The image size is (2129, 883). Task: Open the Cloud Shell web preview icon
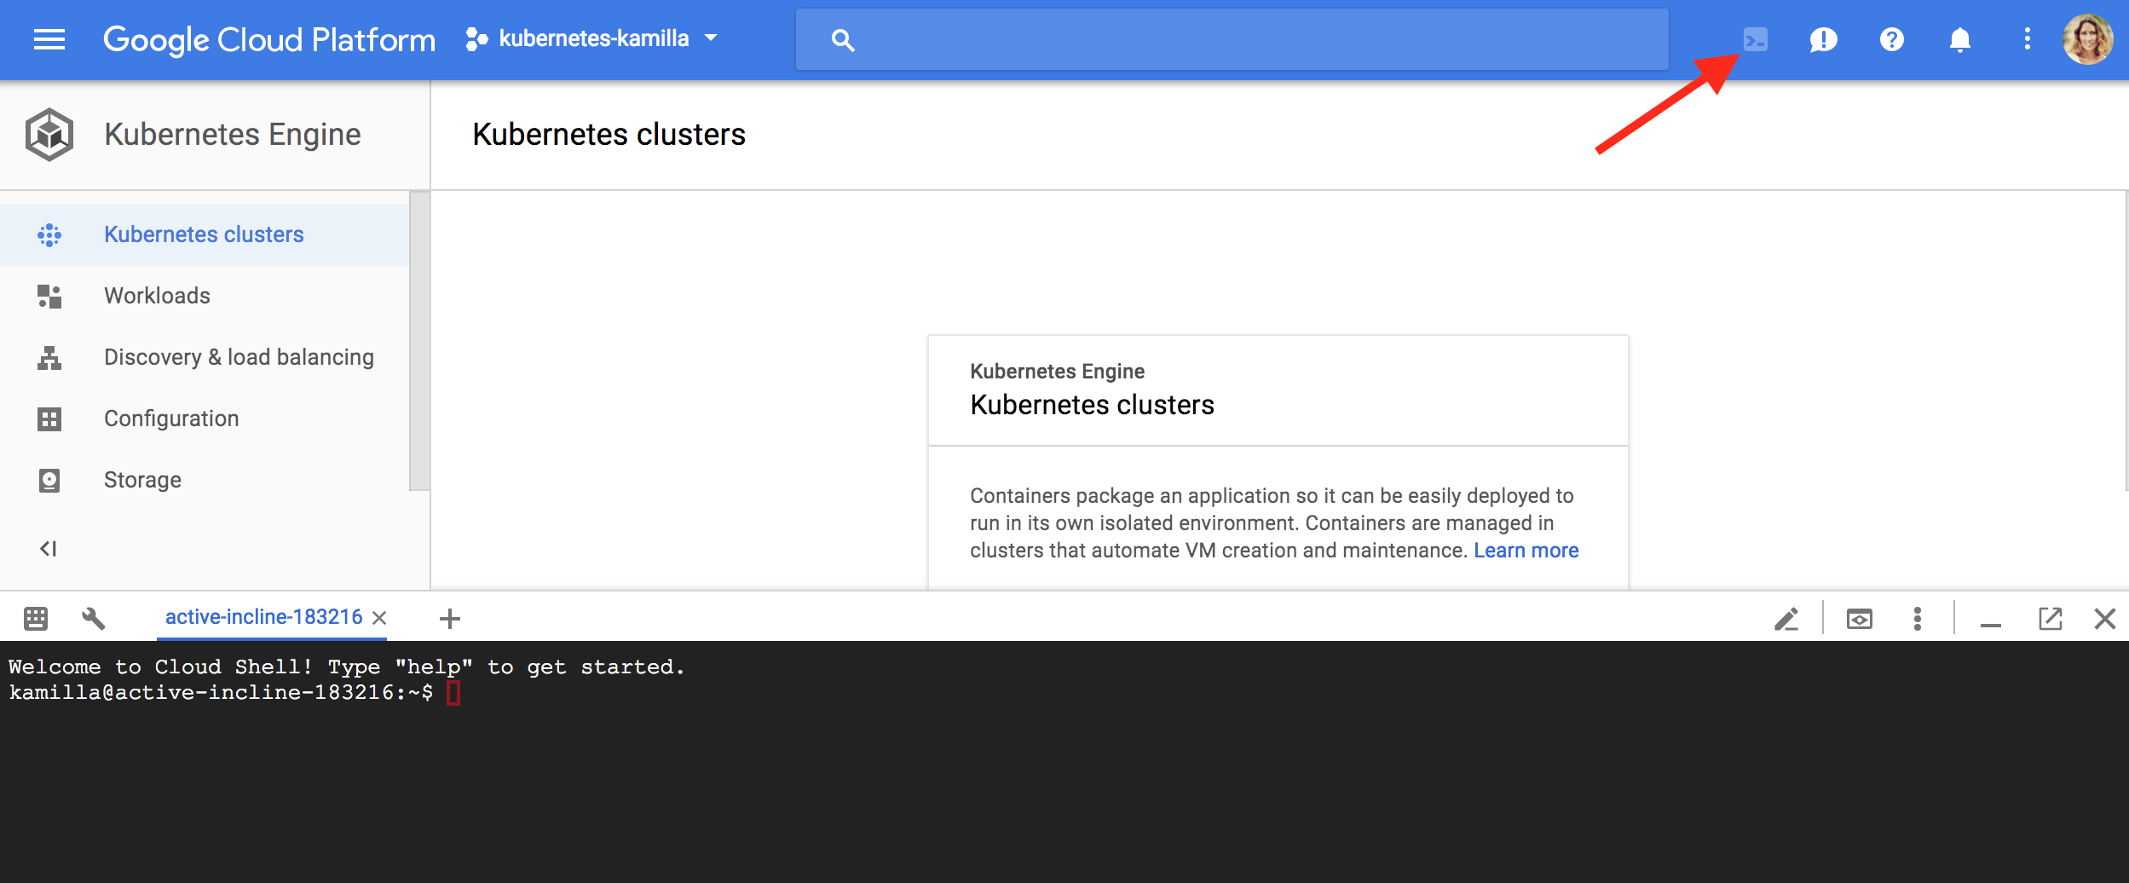click(1860, 619)
